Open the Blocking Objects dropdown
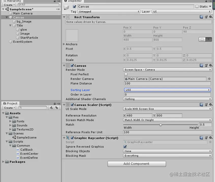 click(x=168, y=151)
